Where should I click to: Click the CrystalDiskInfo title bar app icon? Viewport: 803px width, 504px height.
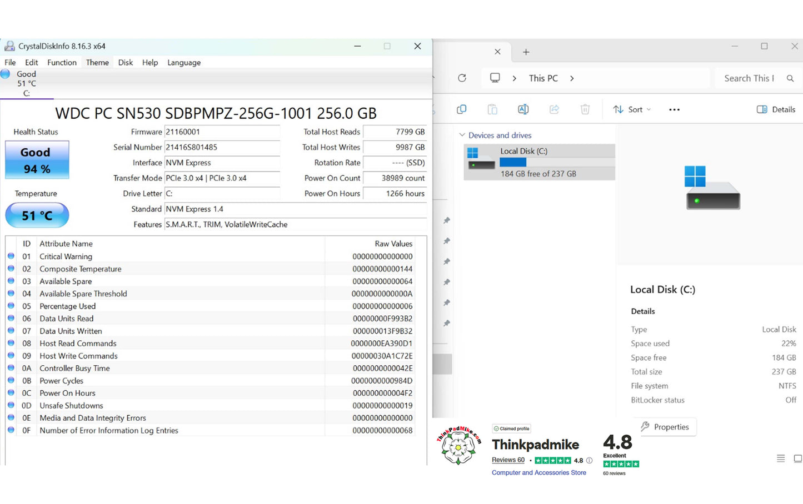click(9, 46)
